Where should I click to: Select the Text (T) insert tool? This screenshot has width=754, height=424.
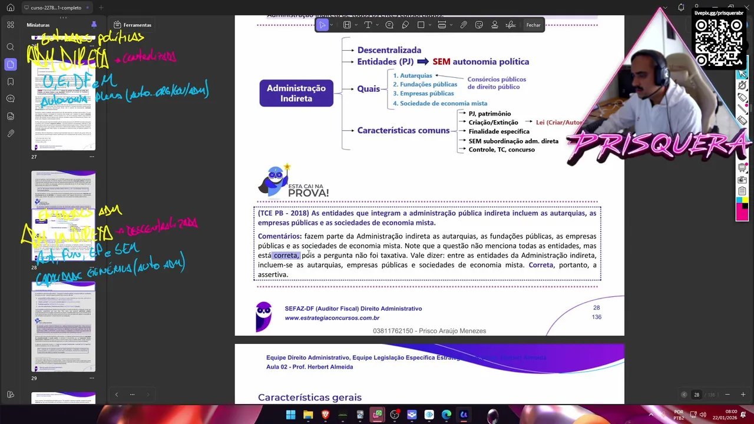(368, 25)
